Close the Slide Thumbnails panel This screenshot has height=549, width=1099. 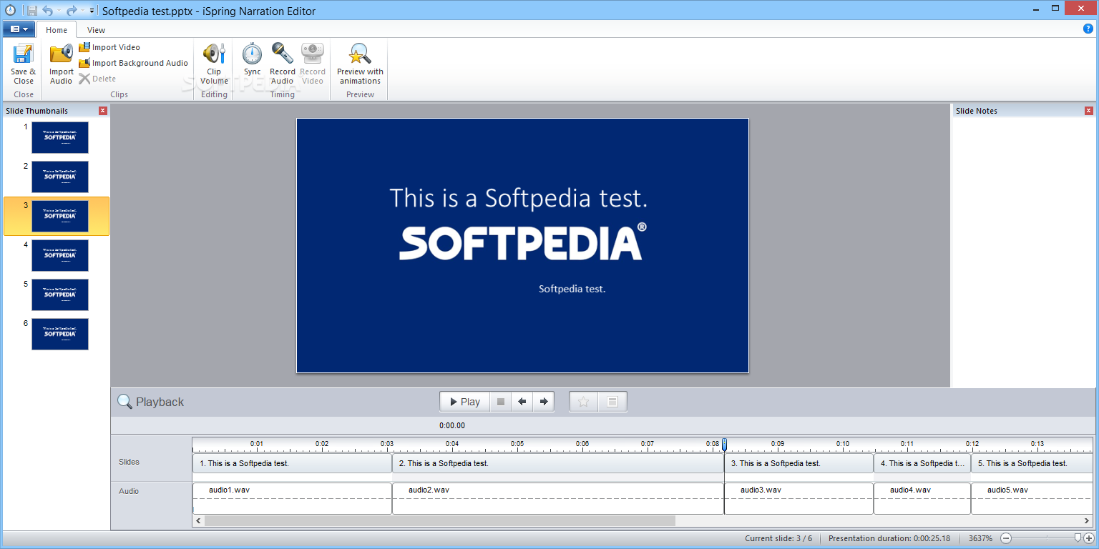click(x=102, y=111)
